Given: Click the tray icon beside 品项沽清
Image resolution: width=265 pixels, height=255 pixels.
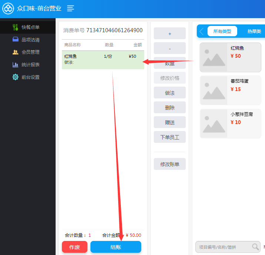Looking at the screenshot, I should [16, 39].
